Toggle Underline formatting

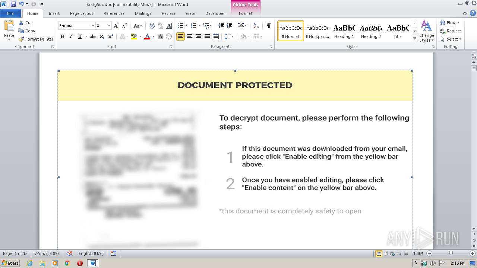point(79,36)
